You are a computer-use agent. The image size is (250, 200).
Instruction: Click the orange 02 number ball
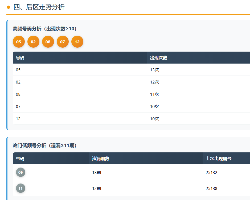[x=33, y=42]
